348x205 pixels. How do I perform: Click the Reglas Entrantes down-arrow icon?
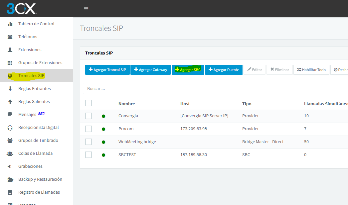(x=10, y=89)
